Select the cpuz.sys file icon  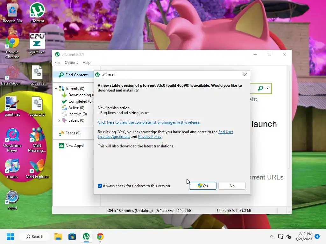point(37,76)
